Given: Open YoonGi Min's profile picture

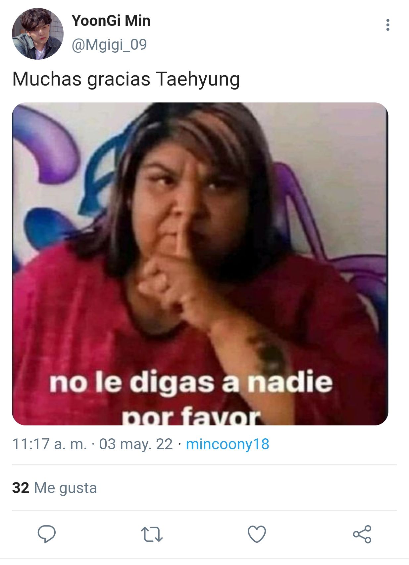Looking at the screenshot, I should coord(37,34).
